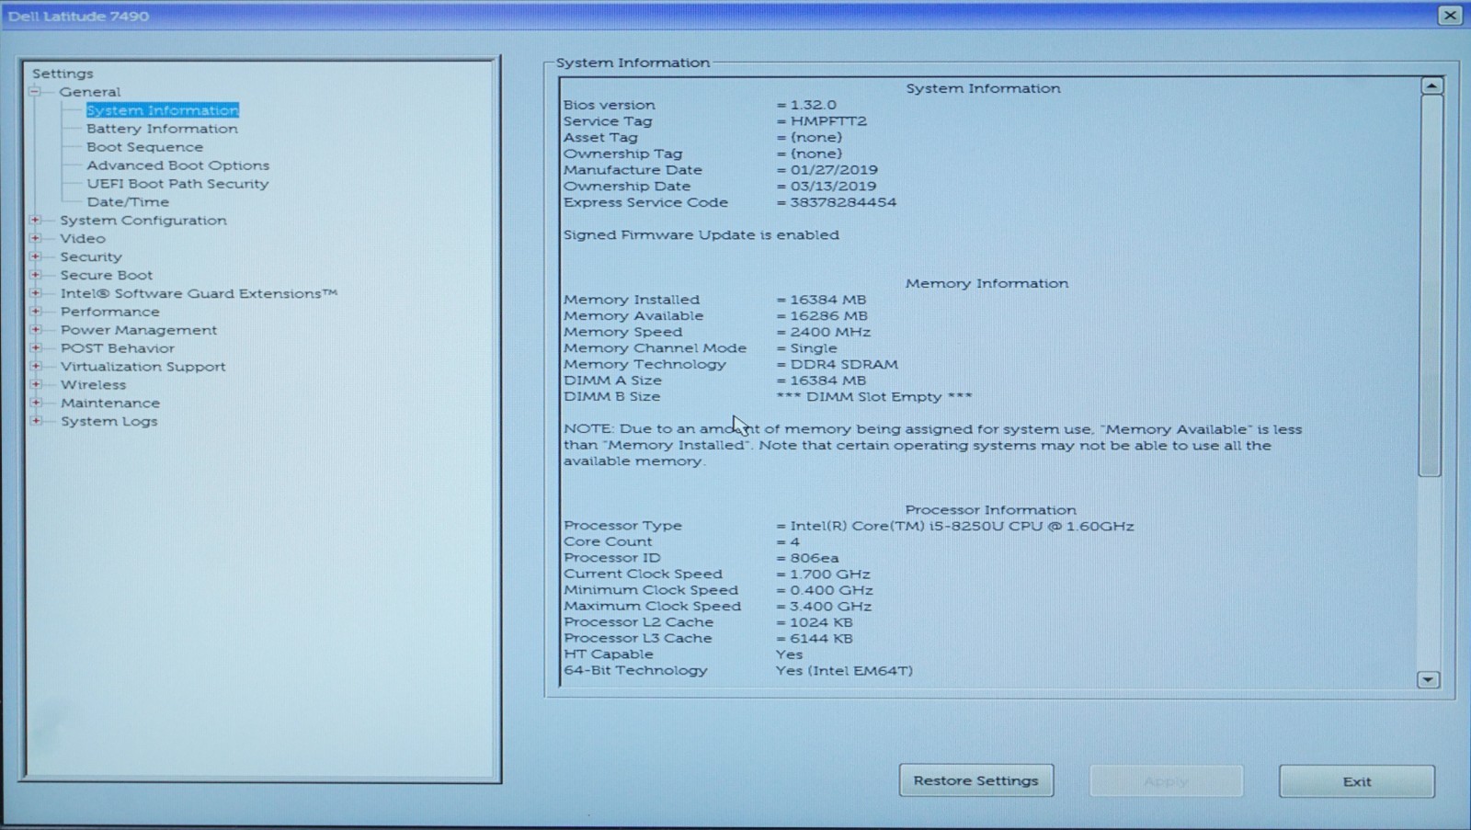Select the System Logs category
Viewport: 1471px width, 830px height.
click(x=108, y=422)
